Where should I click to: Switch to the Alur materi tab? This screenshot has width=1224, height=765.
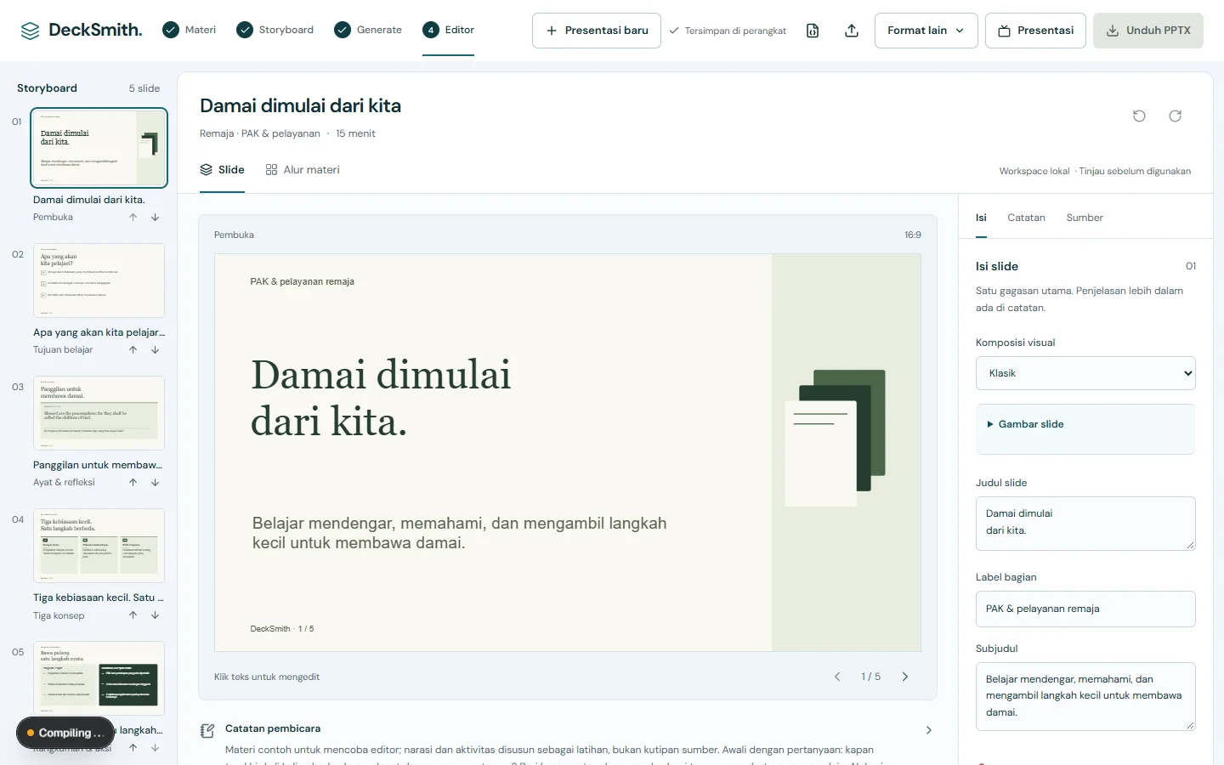tap(303, 170)
